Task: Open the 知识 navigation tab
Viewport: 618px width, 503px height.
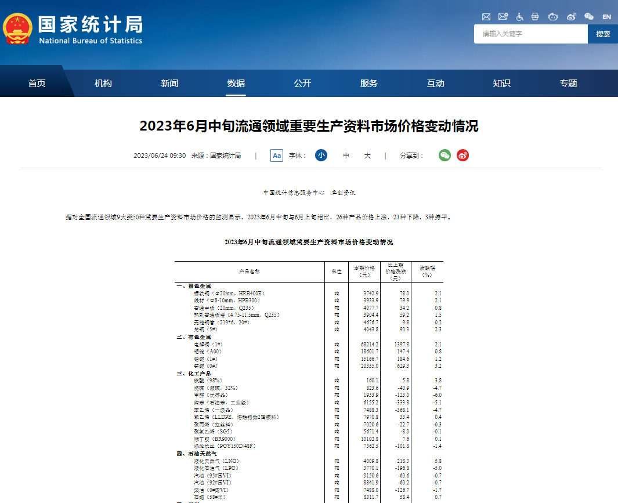Action: click(x=502, y=83)
